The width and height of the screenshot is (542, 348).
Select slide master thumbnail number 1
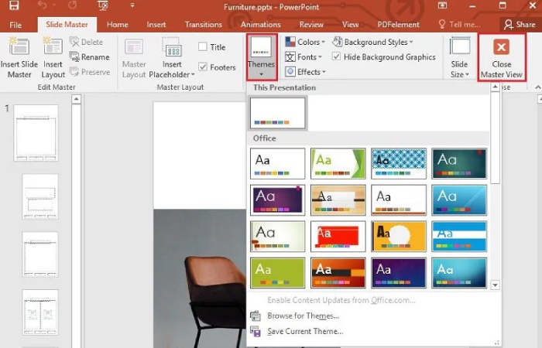(x=36, y=133)
